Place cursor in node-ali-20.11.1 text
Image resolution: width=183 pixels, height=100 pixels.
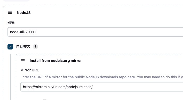coord(23,32)
